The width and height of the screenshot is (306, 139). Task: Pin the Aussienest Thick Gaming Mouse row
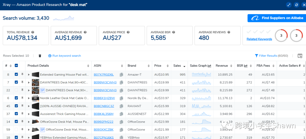[x=22, y=114]
